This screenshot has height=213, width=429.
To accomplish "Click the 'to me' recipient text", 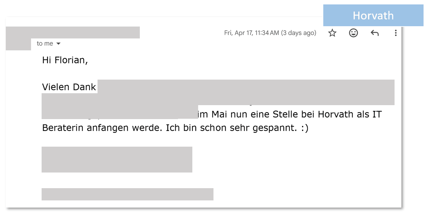I will click(x=45, y=44).
